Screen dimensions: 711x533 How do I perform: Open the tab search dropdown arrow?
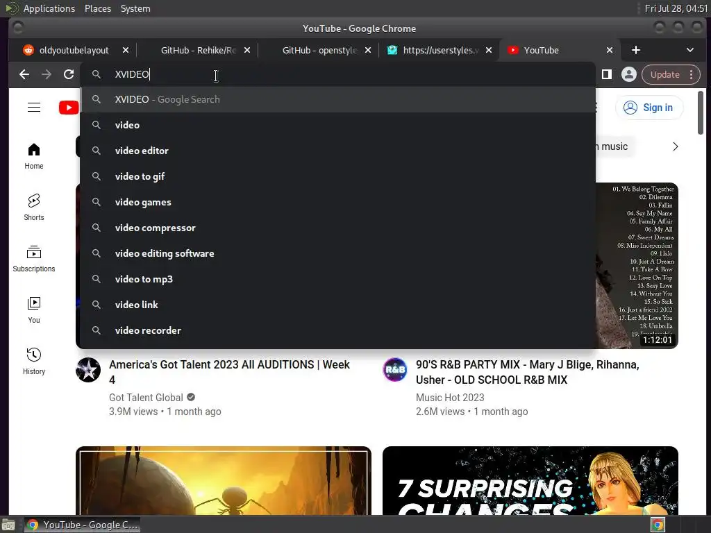689,50
